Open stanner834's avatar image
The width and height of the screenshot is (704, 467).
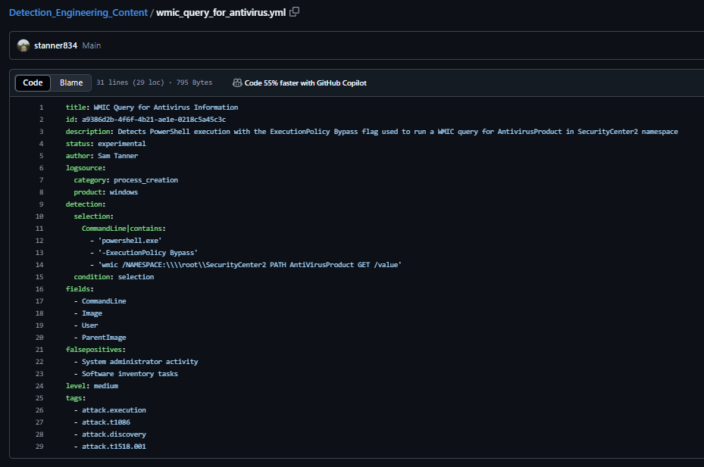pos(23,45)
